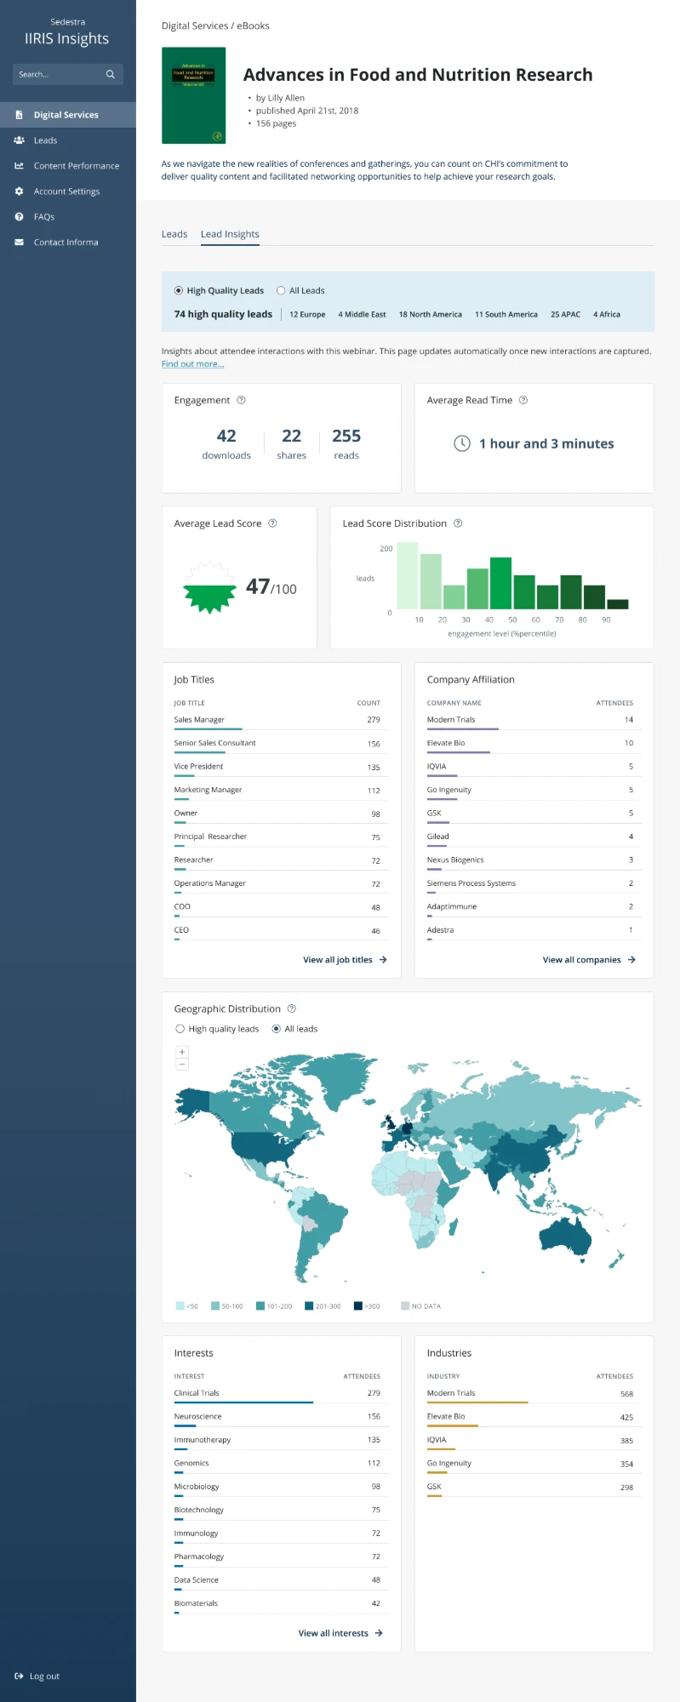Select All leads radio under Geographic Distribution
This screenshot has width=680, height=1702.
(277, 1029)
